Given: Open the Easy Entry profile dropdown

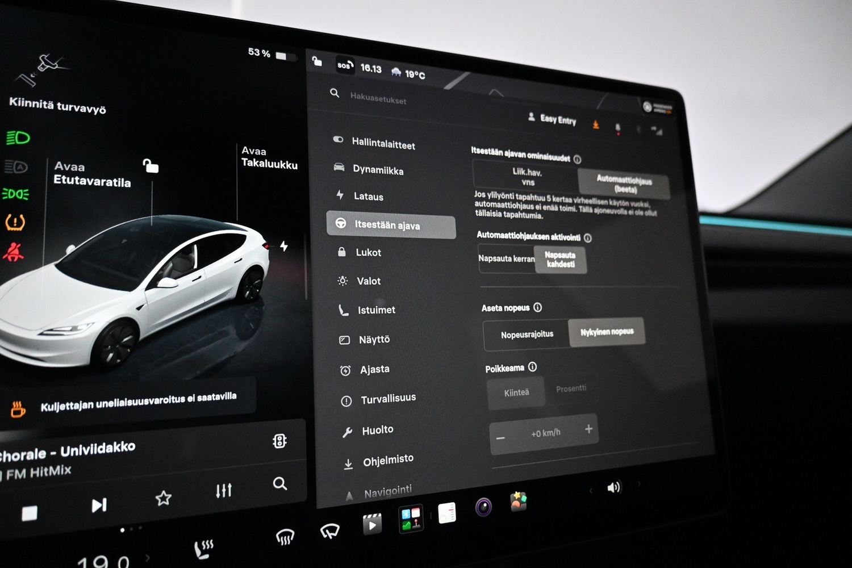Looking at the screenshot, I should point(552,119).
